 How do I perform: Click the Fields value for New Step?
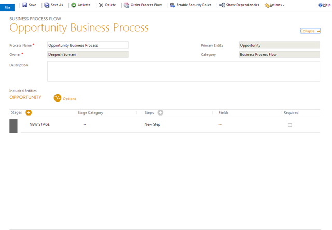pos(220,125)
